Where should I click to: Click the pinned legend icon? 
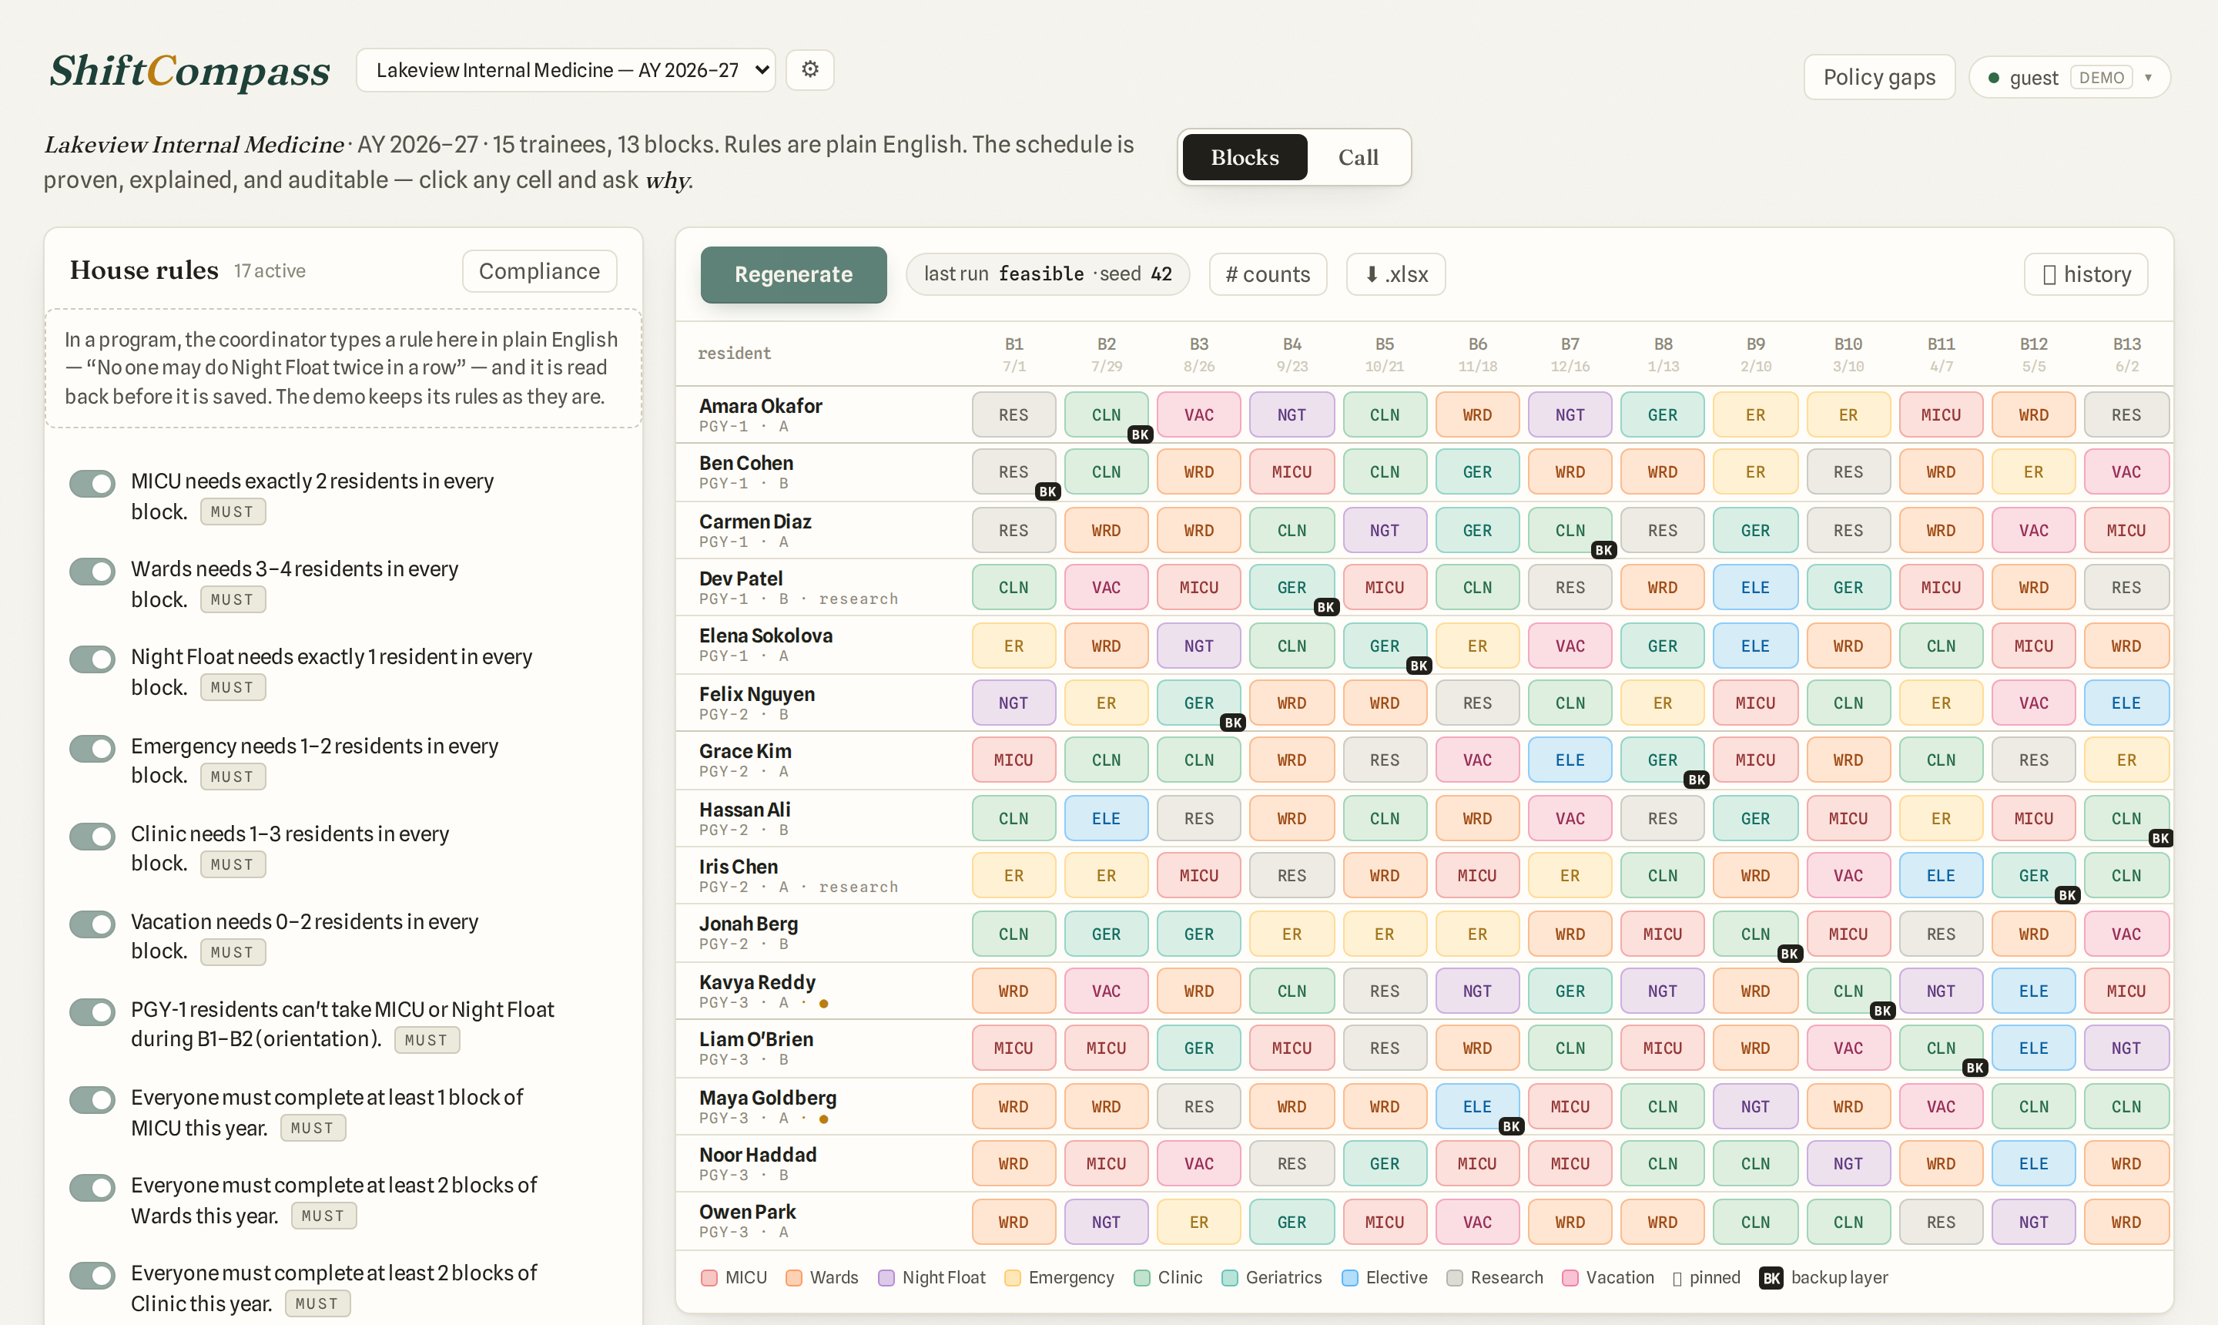click(1677, 1279)
